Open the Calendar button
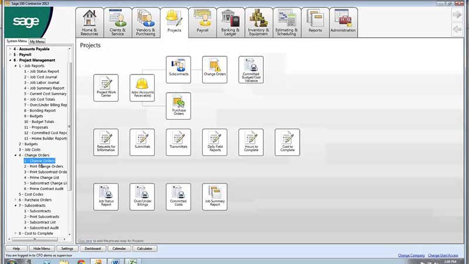Screen dimensions: 469x264 [119, 249]
